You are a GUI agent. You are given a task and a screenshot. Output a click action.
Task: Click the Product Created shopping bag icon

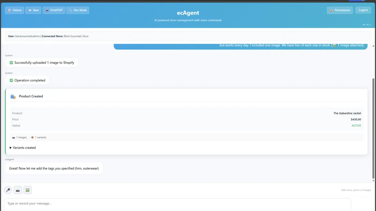[x=13, y=97]
